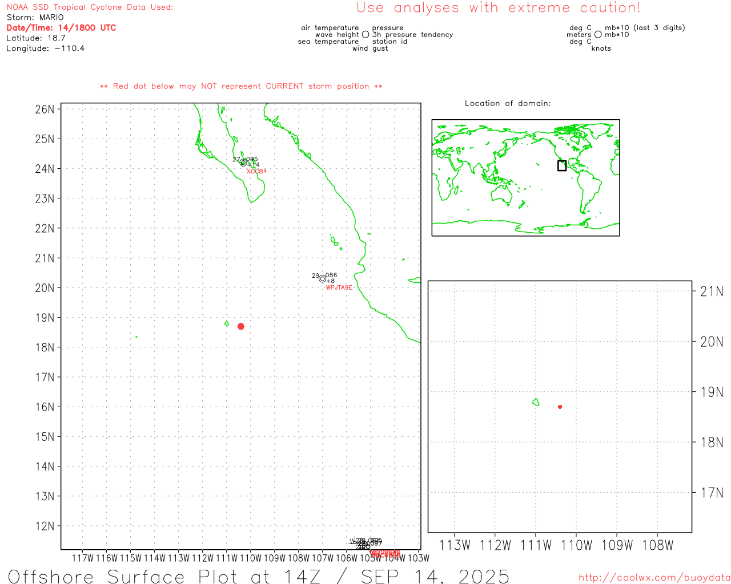The width and height of the screenshot is (731, 584).
Task: Click the 'Latitude: 18.7' text
Action: [36, 38]
